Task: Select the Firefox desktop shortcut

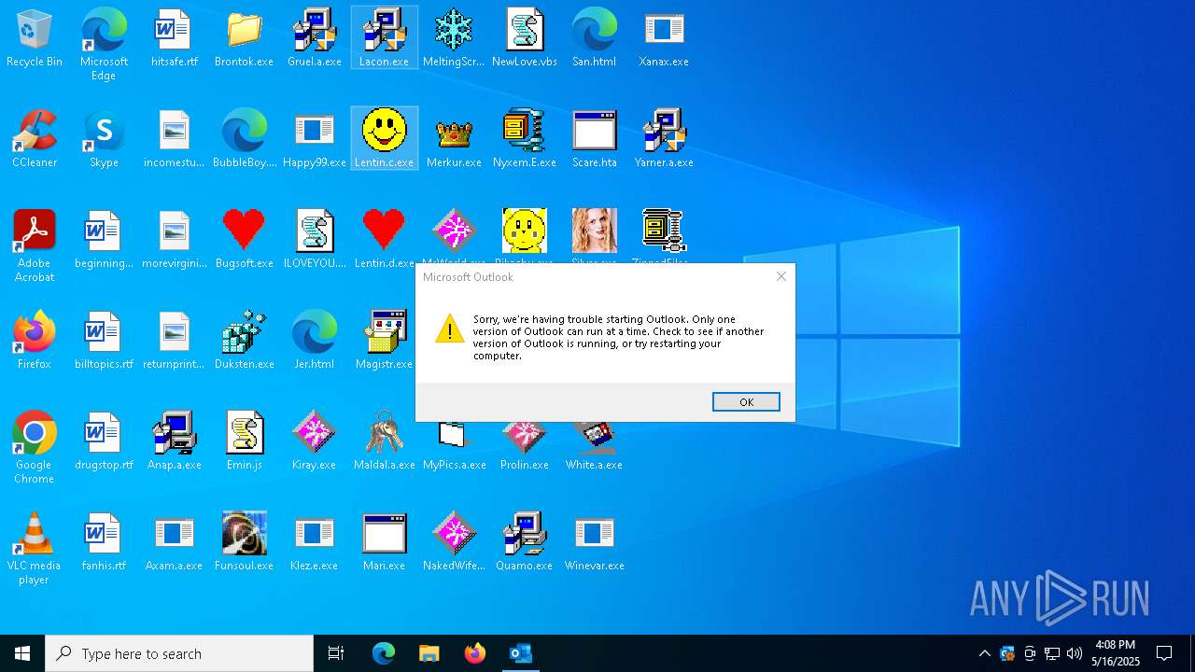Action: 35,342
